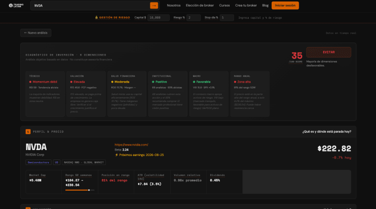Open the Nosotros menu item
Image resolution: width=376 pixels, height=209 pixels.
(x=174, y=5)
